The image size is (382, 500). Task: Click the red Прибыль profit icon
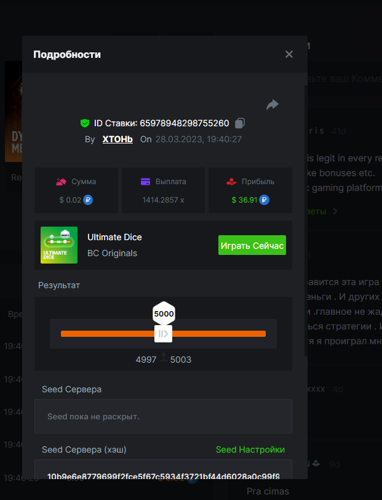231,182
